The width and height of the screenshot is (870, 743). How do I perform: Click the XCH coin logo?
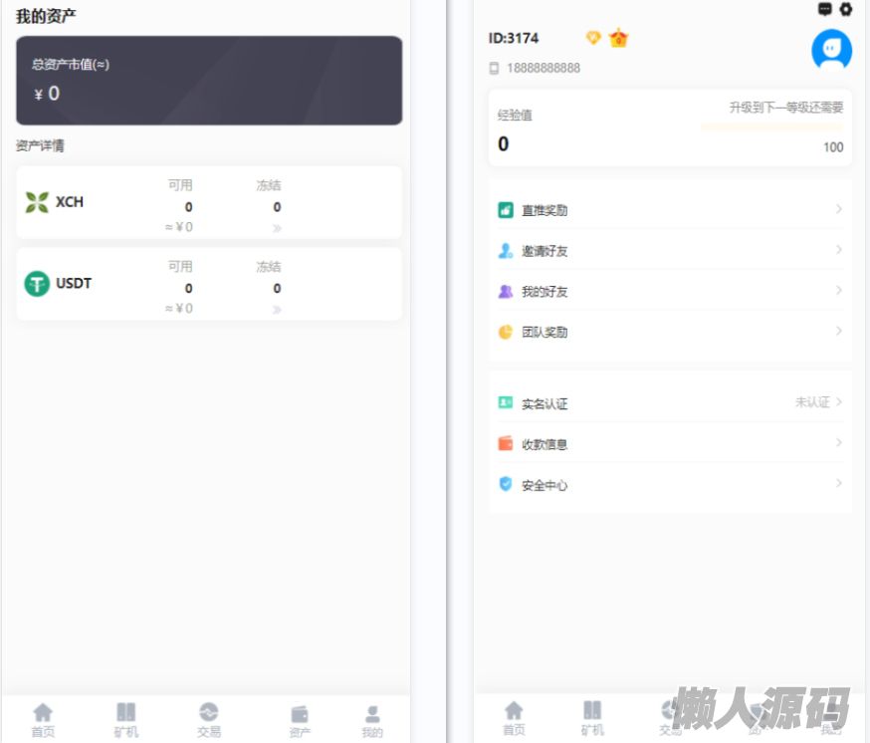point(37,202)
